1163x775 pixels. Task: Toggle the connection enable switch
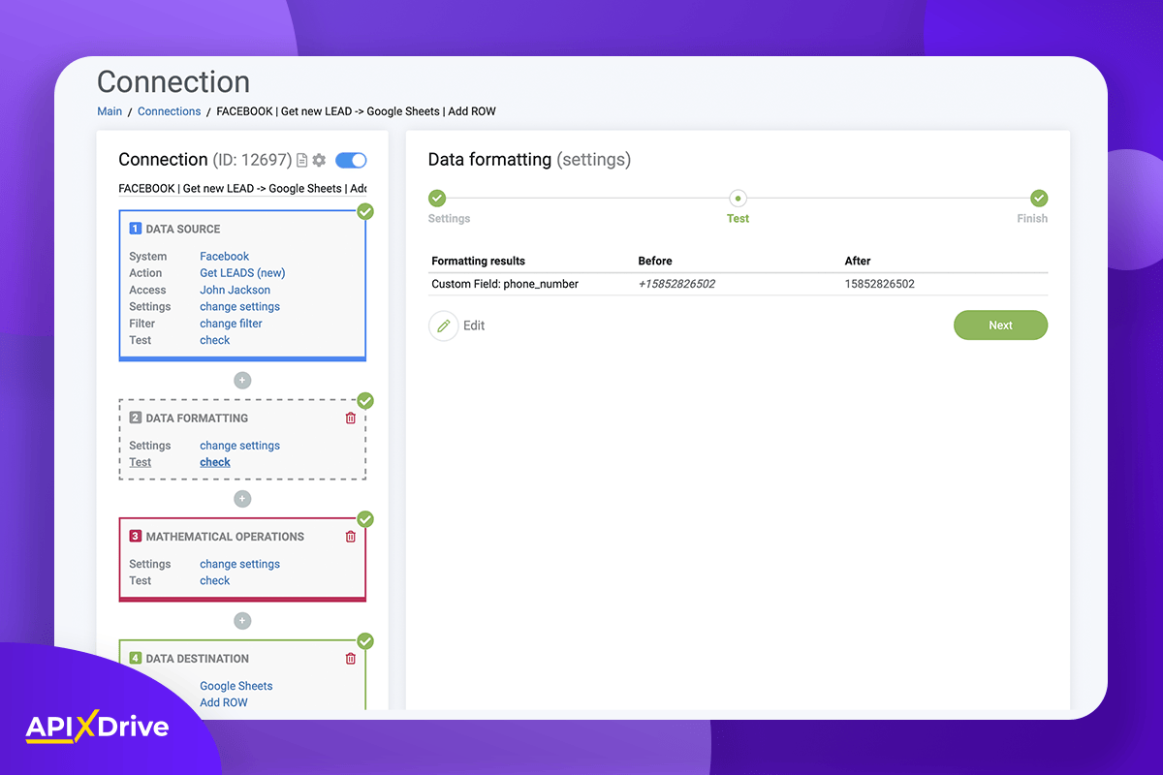[351, 161]
